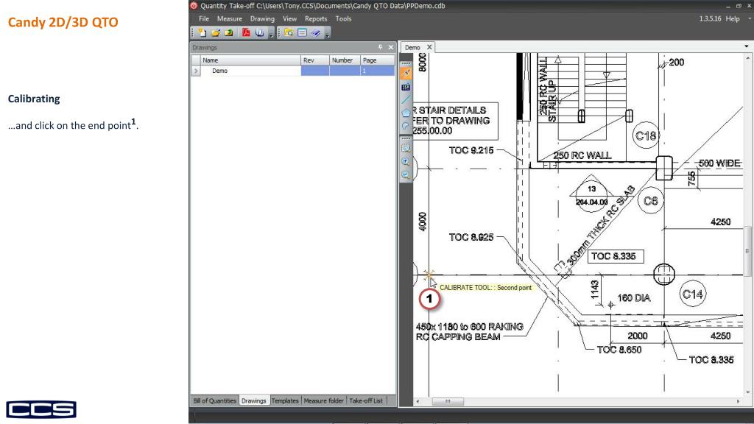Click the folder with green arrow icon

coord(228,32)
